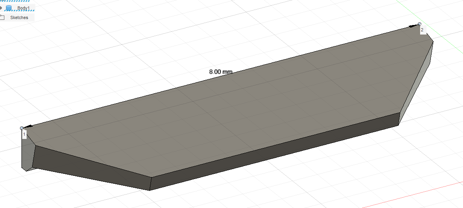
Task: Select the dark angled left-front side face
Action: pos(92,168)
